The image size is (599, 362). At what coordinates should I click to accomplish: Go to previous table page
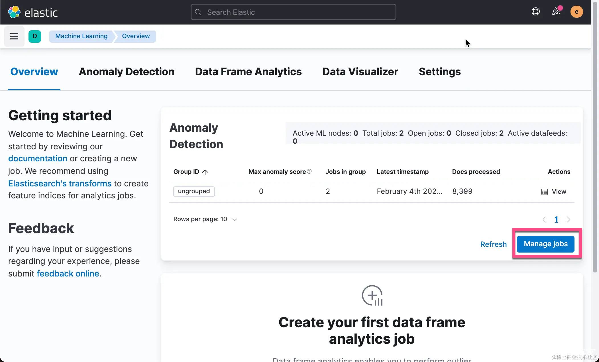[544, 219]
